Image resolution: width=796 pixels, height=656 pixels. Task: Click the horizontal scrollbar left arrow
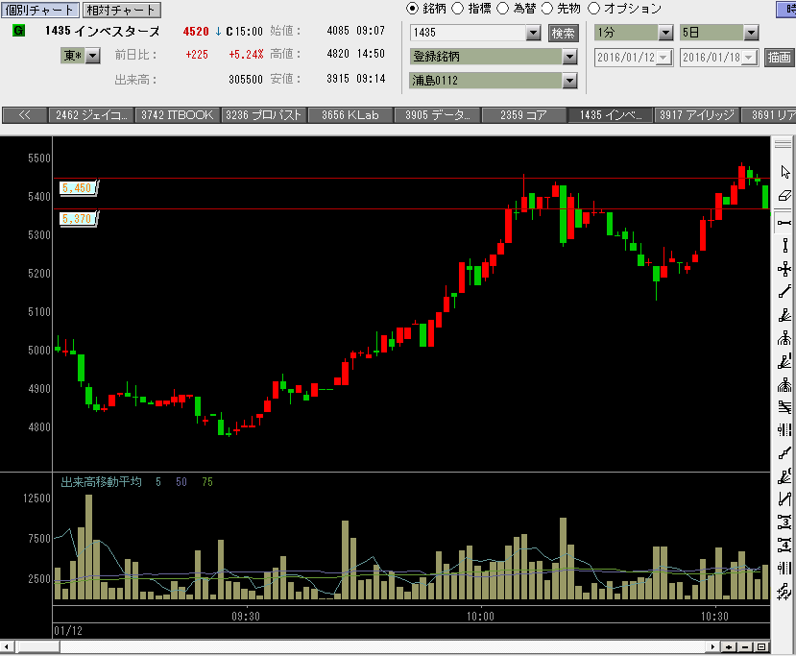(x=7, y=646)
